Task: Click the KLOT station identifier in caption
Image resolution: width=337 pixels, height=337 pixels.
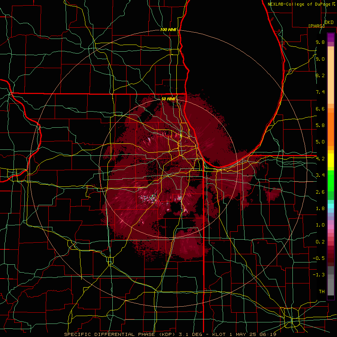Action: [219, 334]
